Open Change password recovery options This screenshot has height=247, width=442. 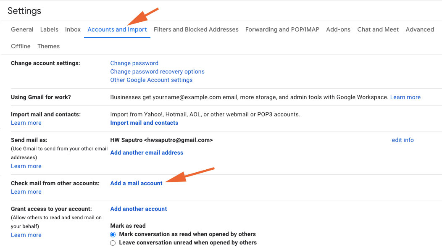pyautogui.click(x=157, y=71)
